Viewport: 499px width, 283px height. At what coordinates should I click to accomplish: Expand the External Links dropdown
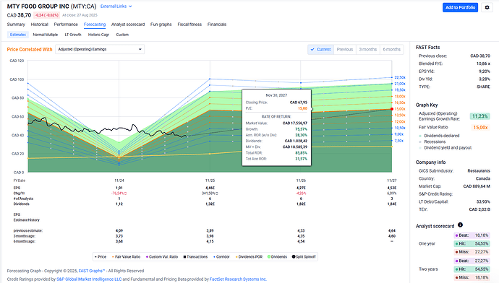116,6
